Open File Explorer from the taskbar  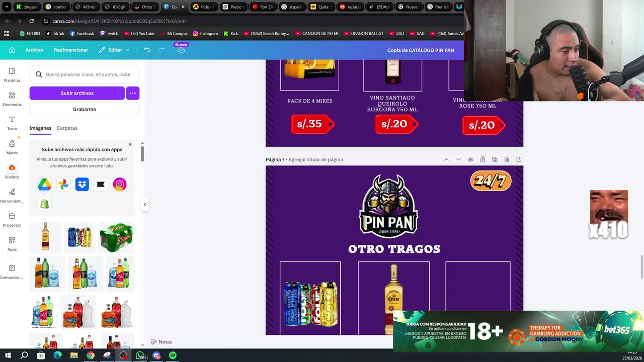coord(74,355)
